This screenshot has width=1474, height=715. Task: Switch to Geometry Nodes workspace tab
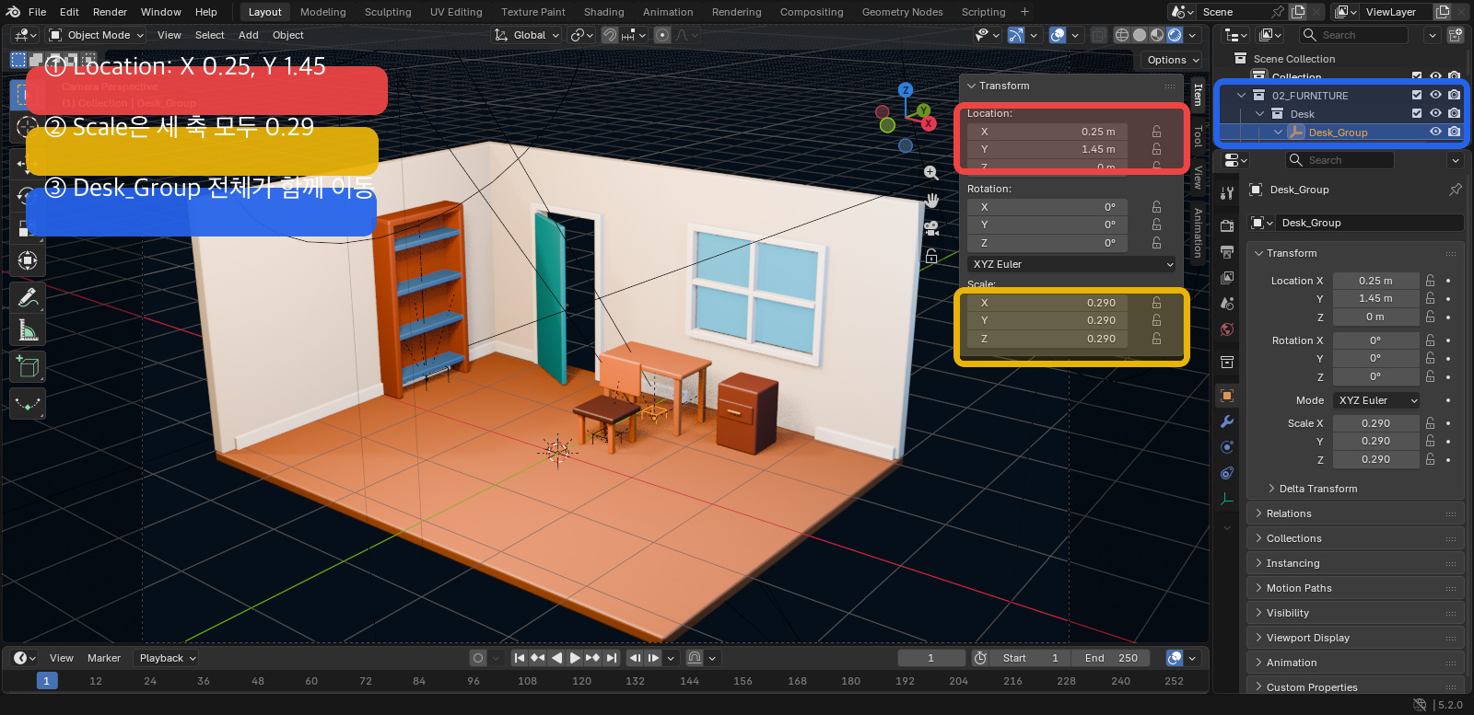click(x=902, y=12)
